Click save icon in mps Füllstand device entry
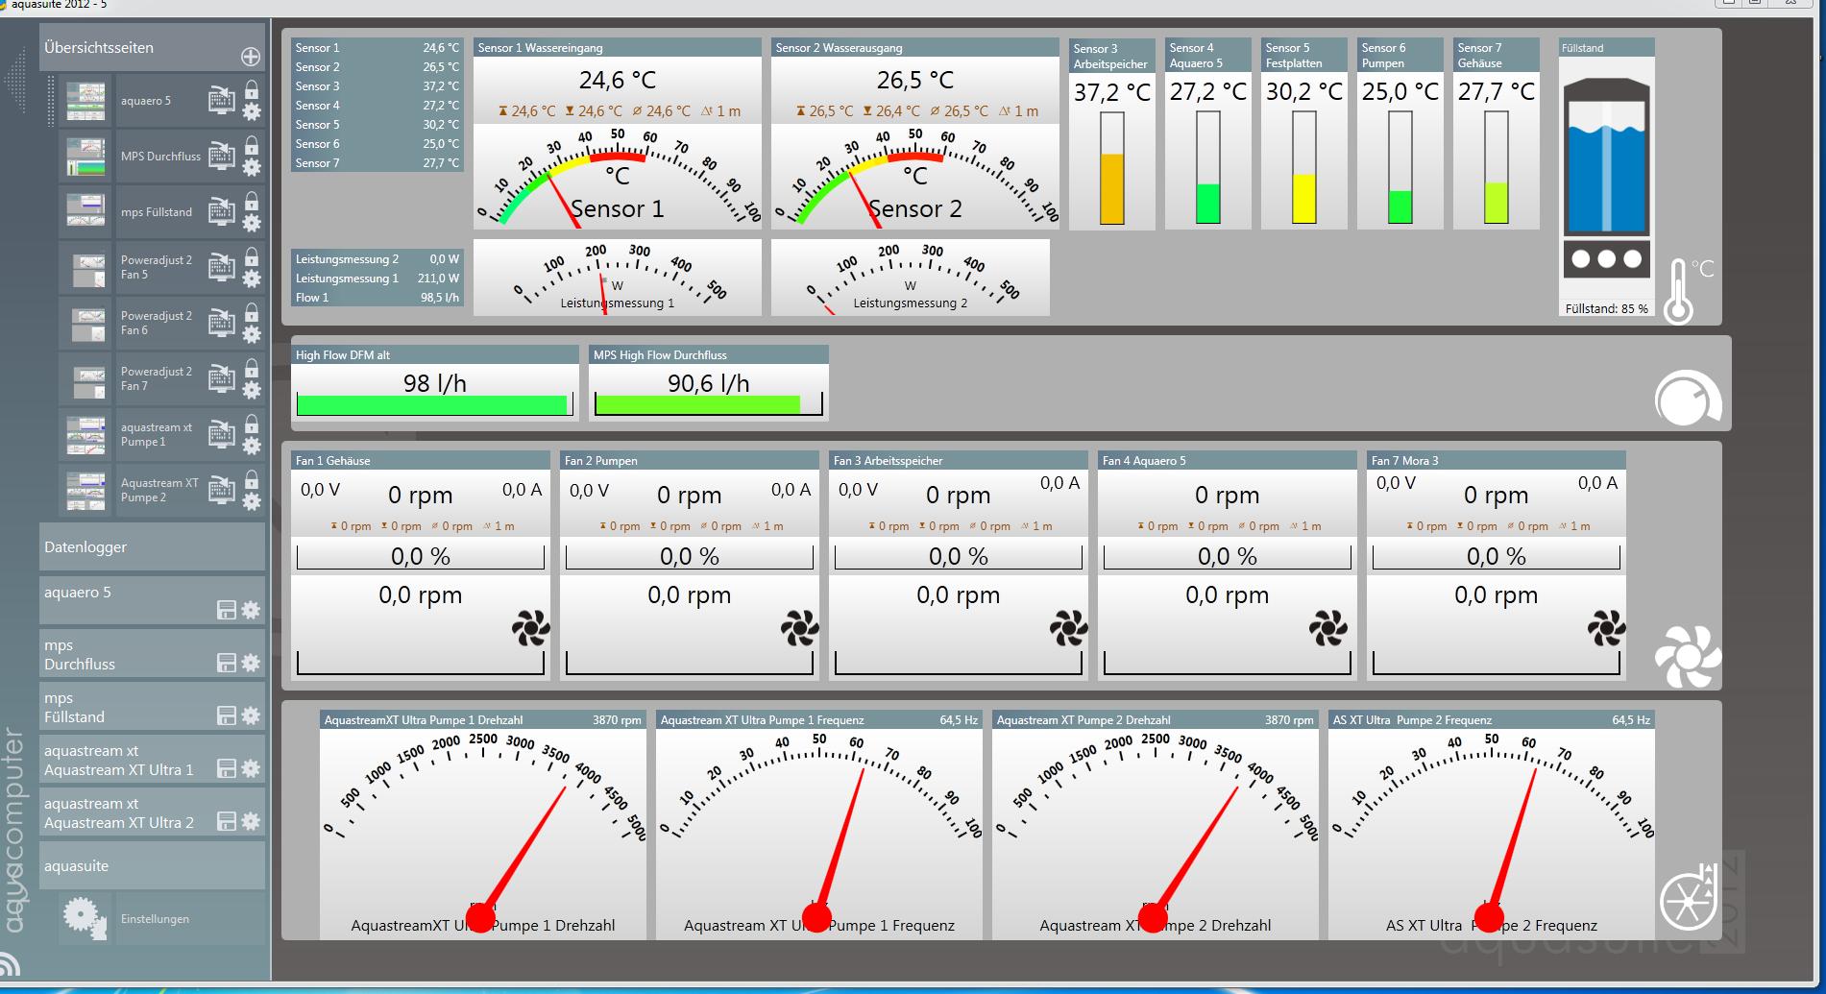Screen dimensions: 1826x994 pyautogui.click(x=227, y=715)
